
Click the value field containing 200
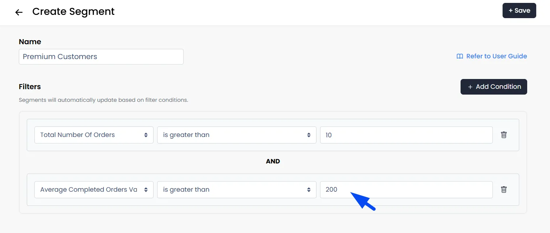[406, 190]
